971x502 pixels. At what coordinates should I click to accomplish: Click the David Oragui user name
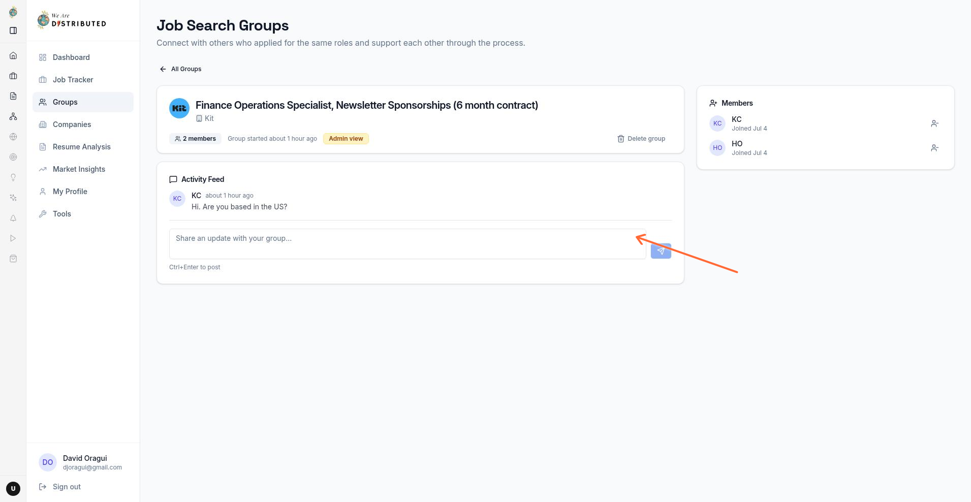click(85, 458)
